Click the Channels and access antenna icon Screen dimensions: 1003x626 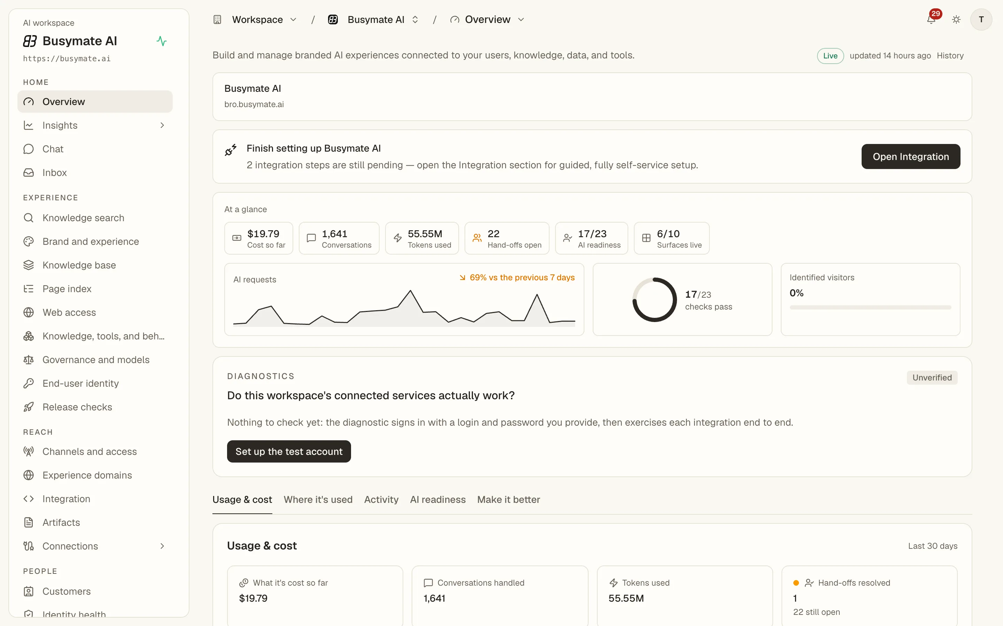tap(29, 451)
